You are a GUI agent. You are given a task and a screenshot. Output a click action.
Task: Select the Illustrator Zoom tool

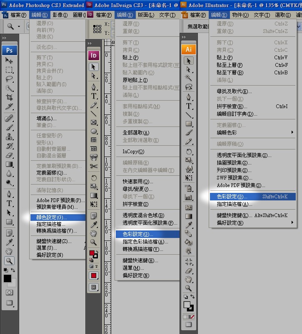(x=189, y=288)
